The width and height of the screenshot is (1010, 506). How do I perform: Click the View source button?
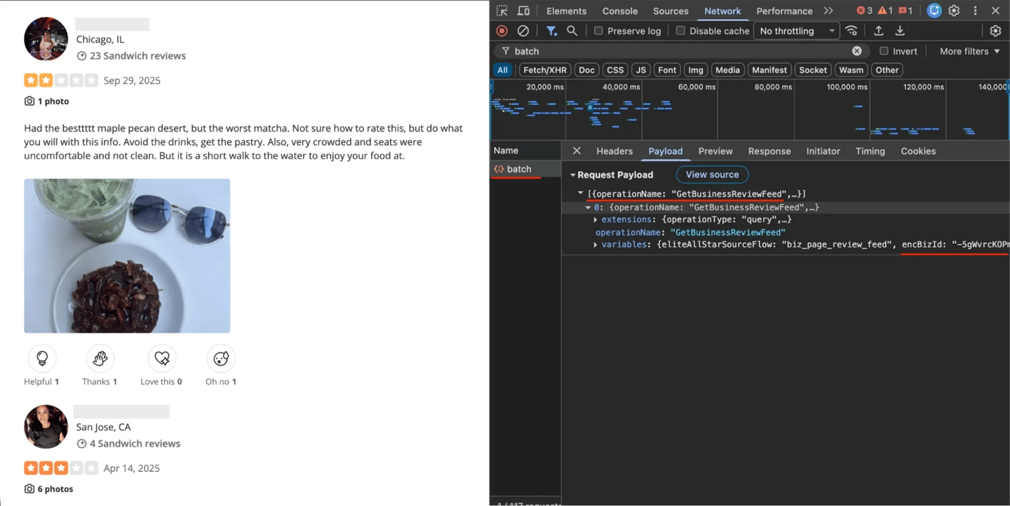[x=712, y=175]
